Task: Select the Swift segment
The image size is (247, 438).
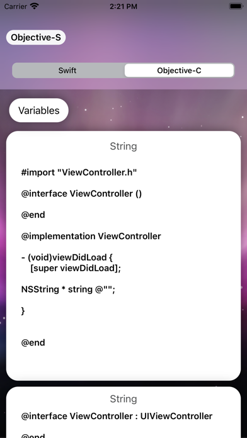Action: pyautogui.click(x=67, y=70)
